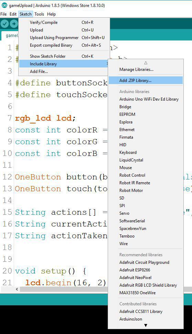Select Export compiled Binary
Image resolution: width=192 pixels, height=334 pixels.
[x=64, y=45]
